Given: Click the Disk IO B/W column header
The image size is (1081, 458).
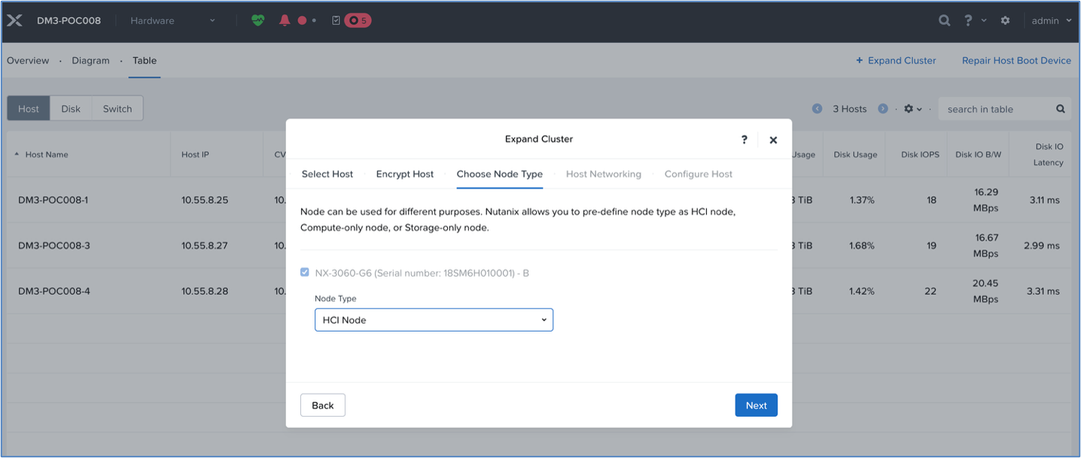Looking at the screenshot, I should (979, 155).
